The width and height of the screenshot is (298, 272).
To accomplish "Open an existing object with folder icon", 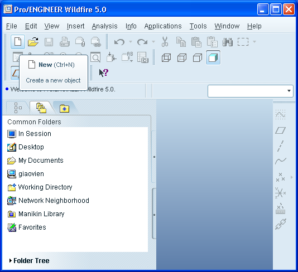I will point(33,42).
